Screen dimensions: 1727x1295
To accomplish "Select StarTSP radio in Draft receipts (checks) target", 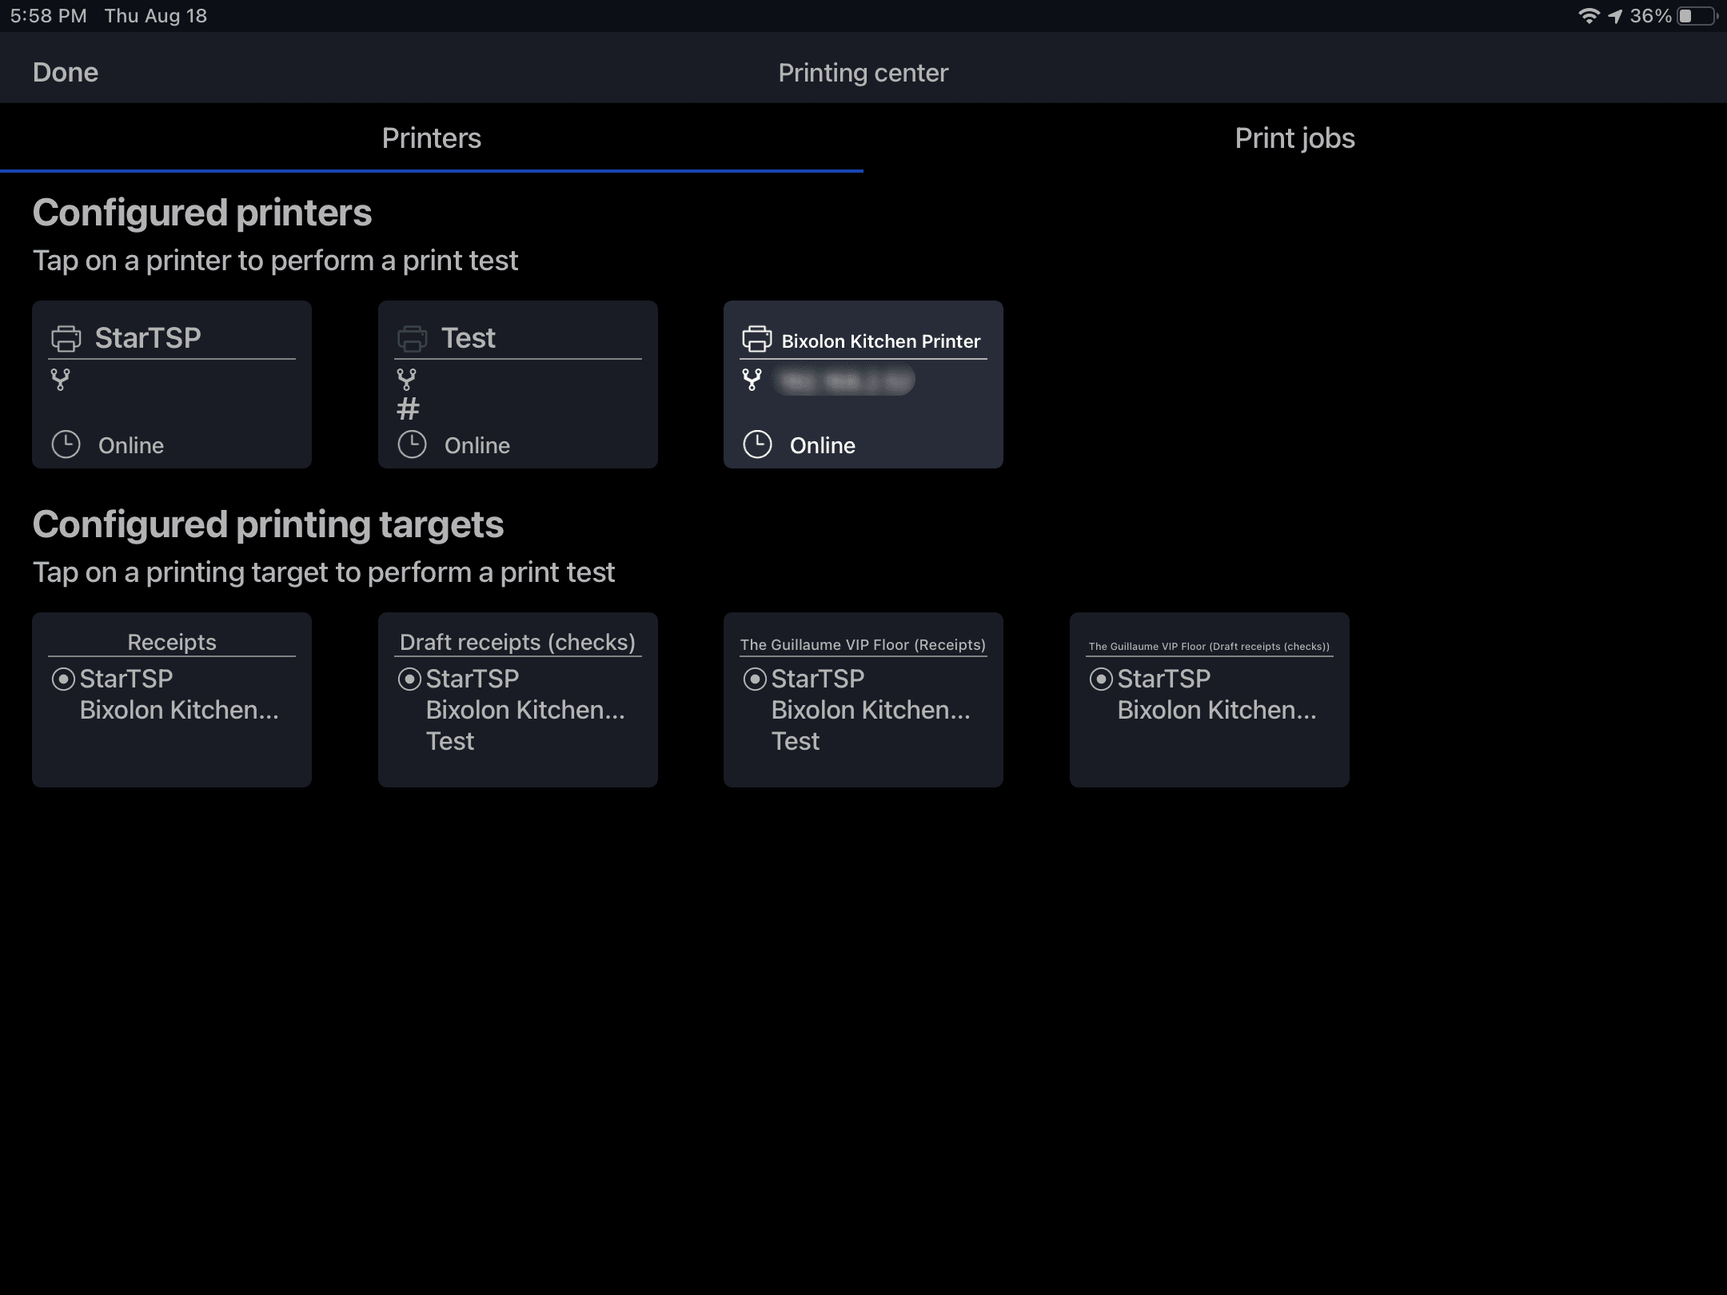I will point(409,679).
